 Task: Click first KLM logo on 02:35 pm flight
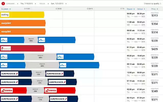(4, 40)
